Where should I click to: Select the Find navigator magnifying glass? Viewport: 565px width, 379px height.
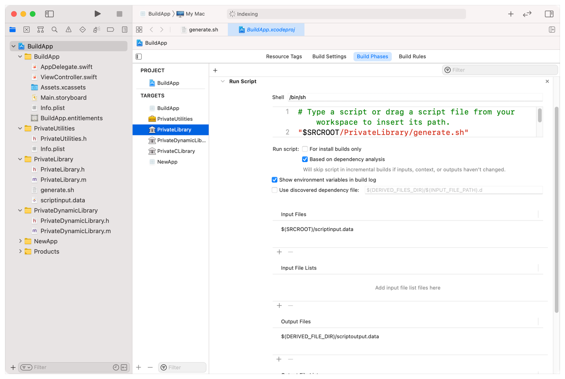click(x=54, y=29)
